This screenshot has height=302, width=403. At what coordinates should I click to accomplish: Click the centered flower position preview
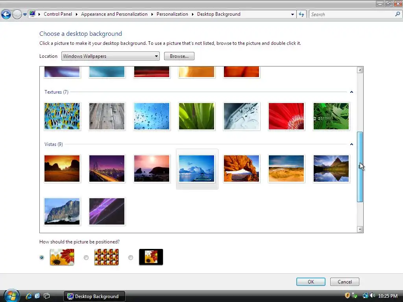(151, 257)
